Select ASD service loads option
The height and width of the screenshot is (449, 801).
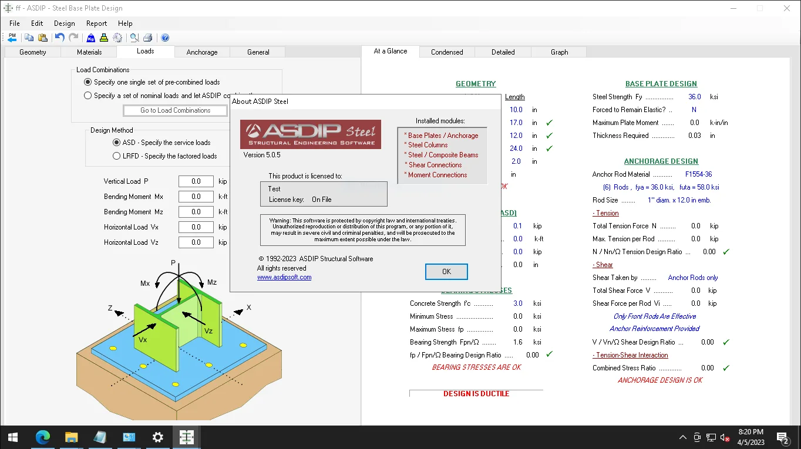(161, 143)
